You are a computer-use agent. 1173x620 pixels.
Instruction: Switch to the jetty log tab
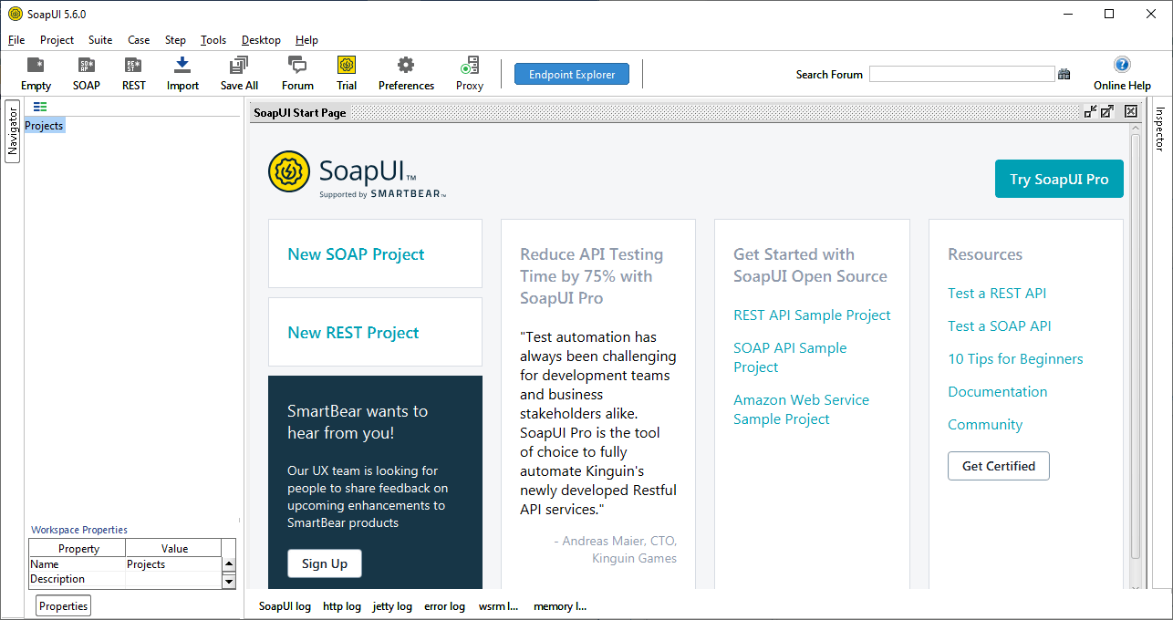pos(392,606)
